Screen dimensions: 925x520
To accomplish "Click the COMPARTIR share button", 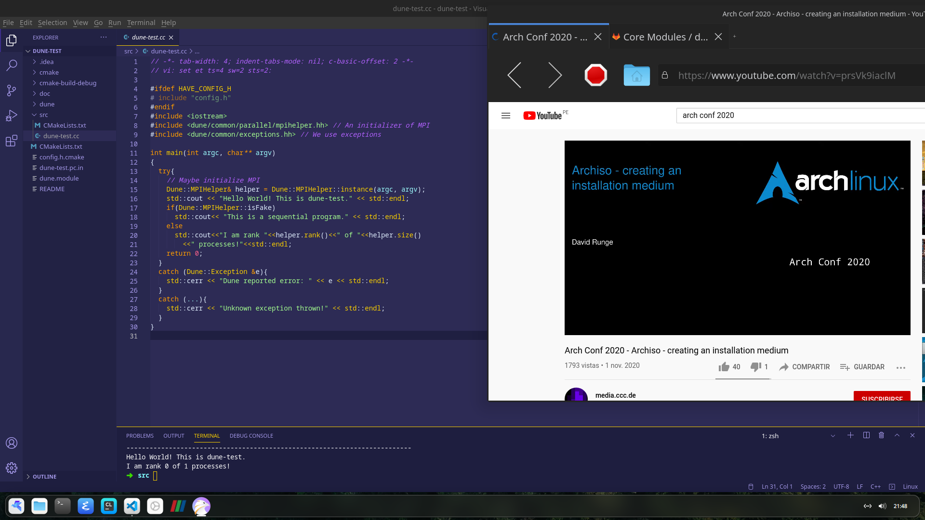I will coord(805,367).
